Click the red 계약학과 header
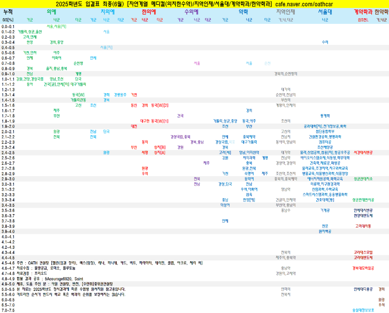This screenshot has width=389, height=313. point(363,12)
